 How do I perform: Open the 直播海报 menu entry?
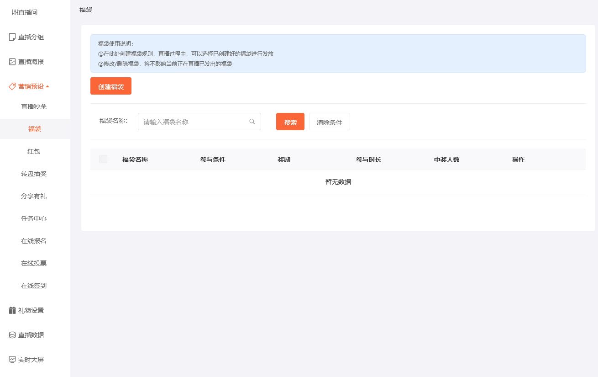pyautogui.click(x=31, y=62)
